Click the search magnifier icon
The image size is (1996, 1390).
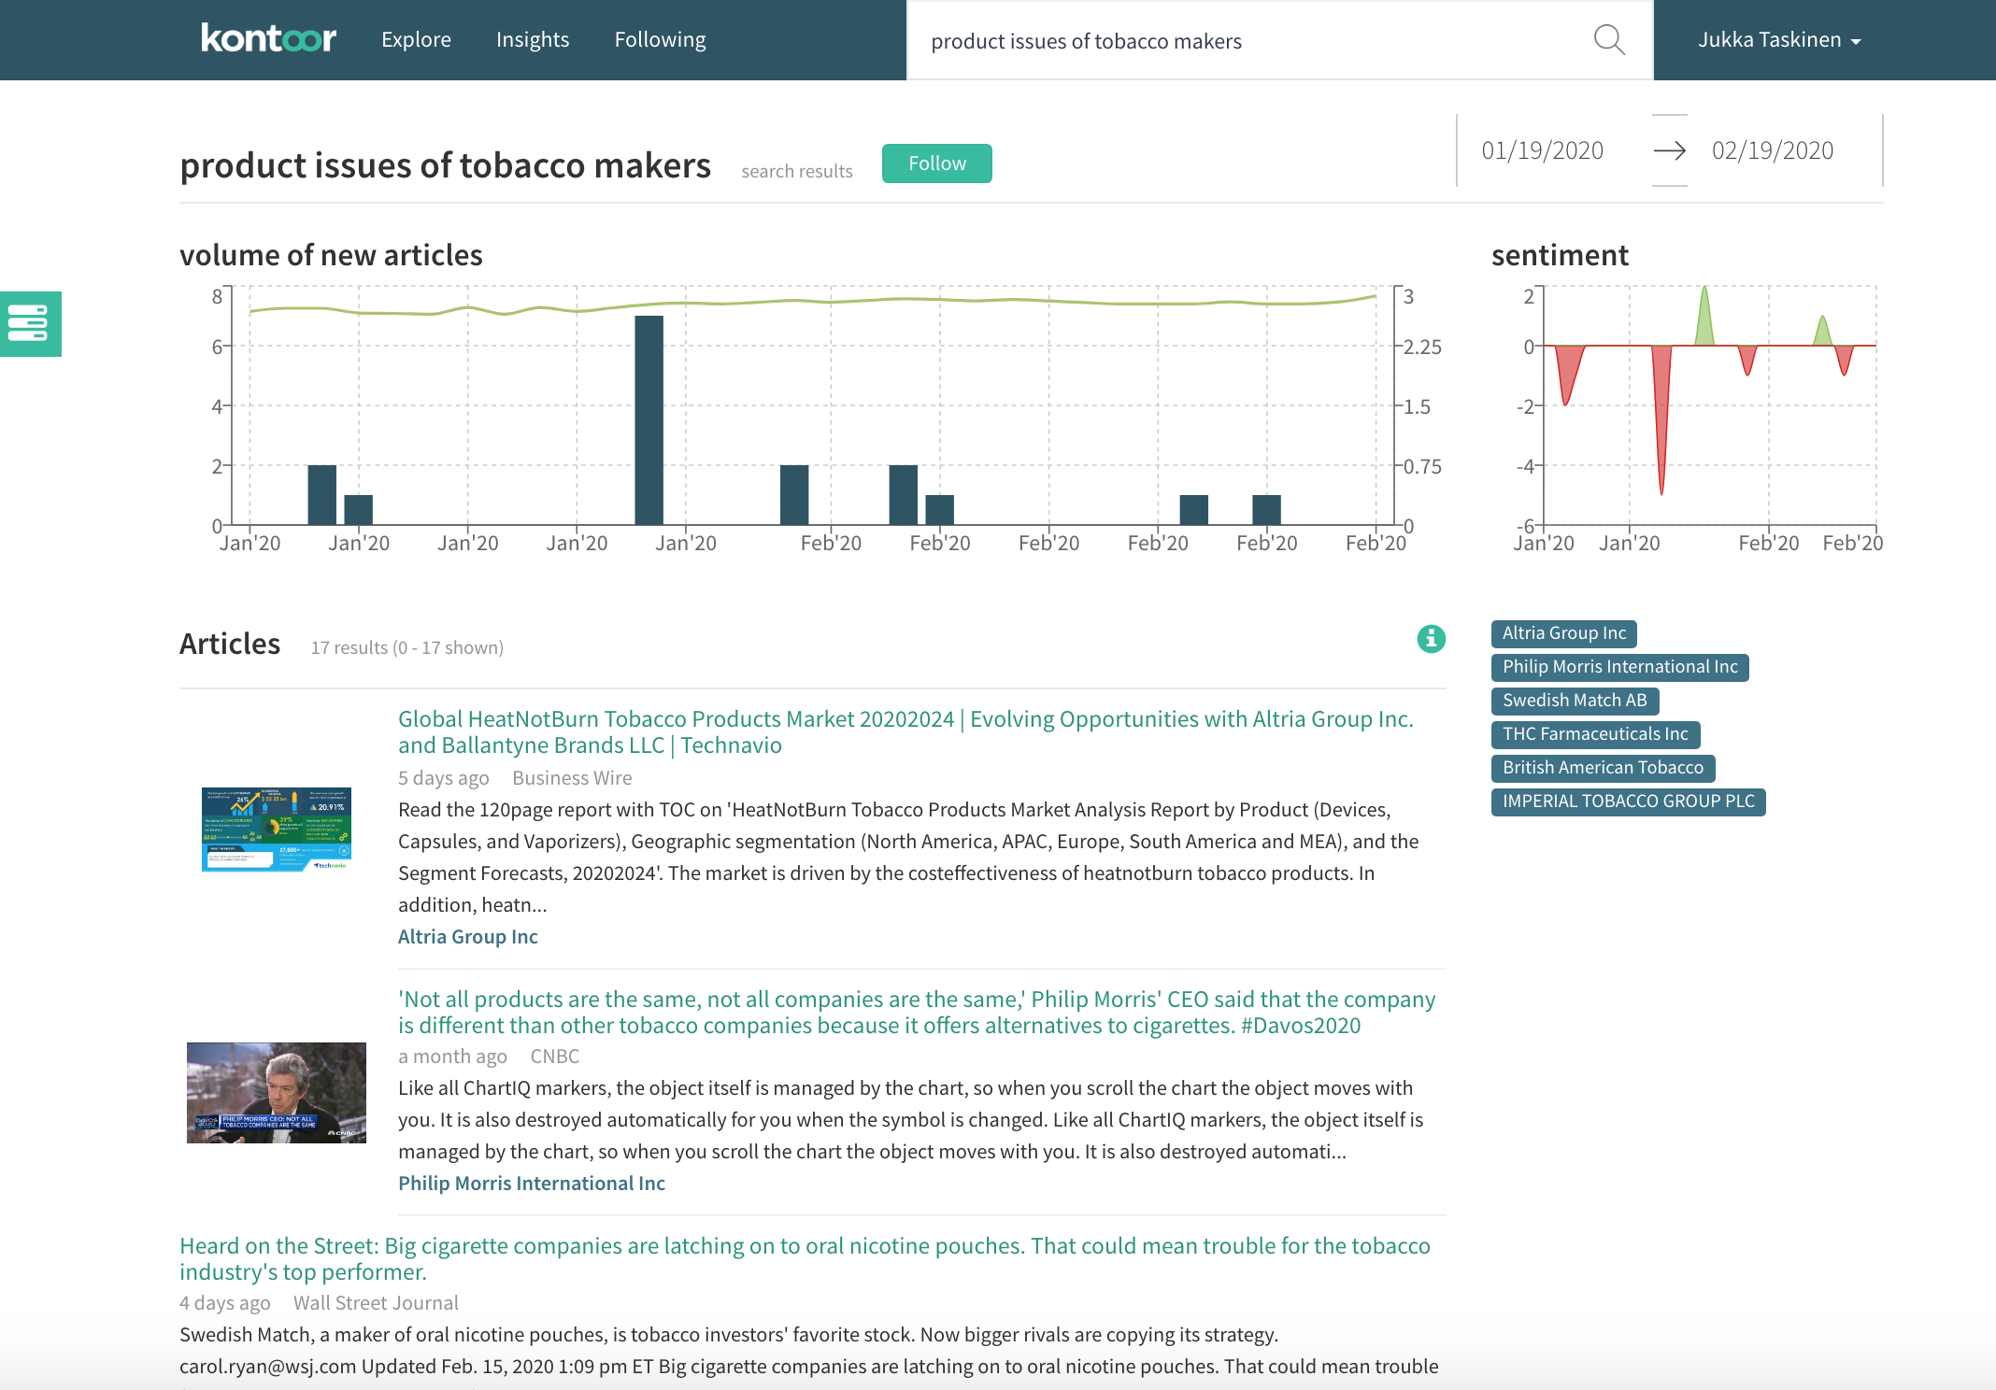pyautogui.click(x=1608, y=40)
